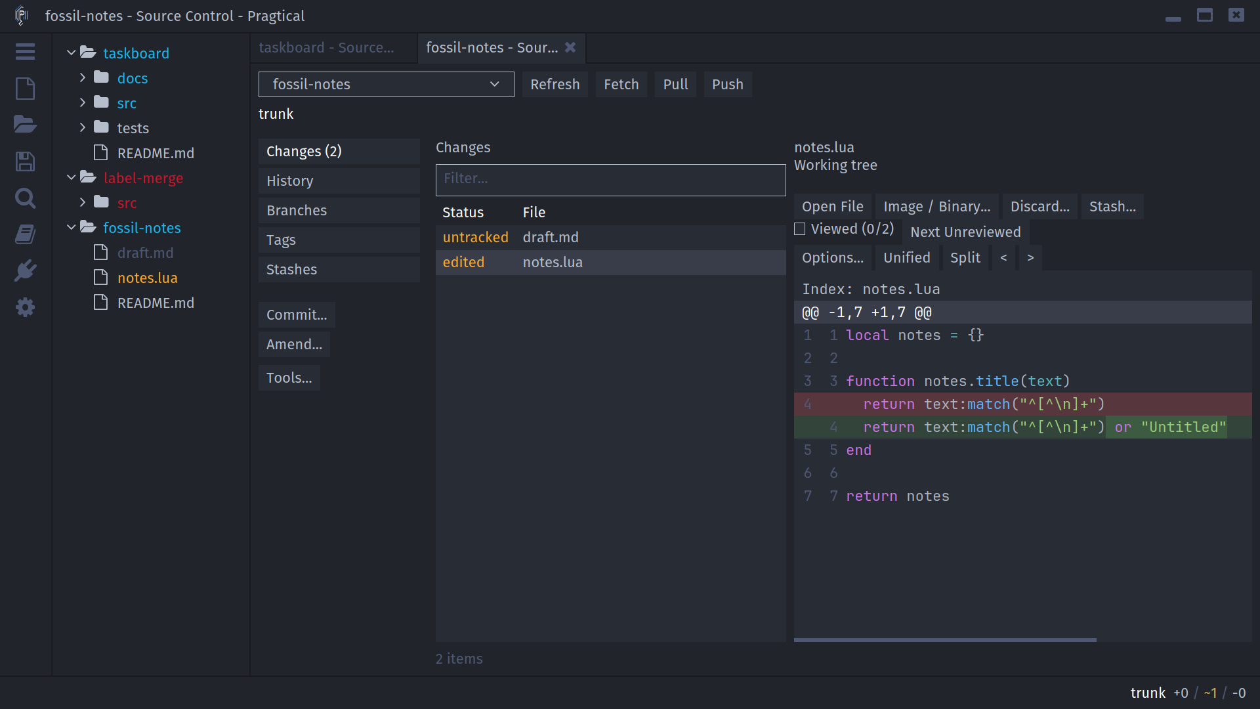Click the open folder icon in sidebar
The image size is (1260, 709).
[25, 124]
